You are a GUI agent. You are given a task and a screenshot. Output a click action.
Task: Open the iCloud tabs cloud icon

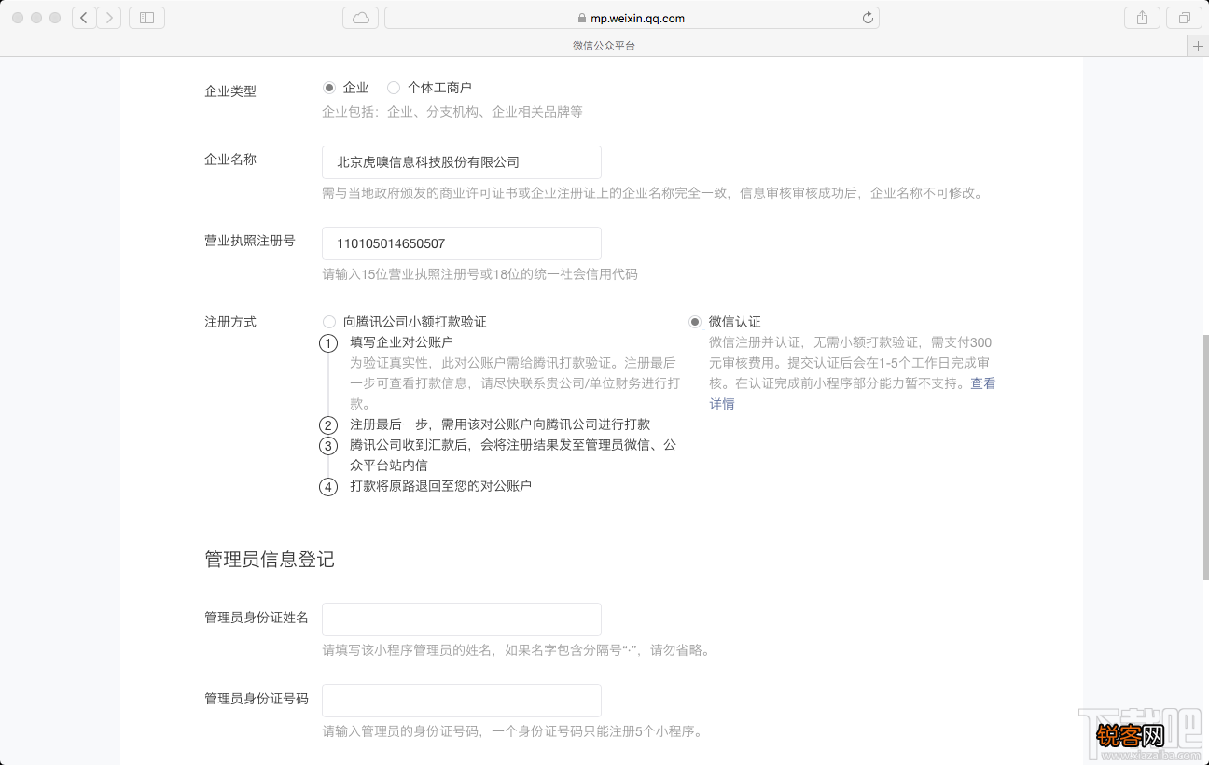(x=360, y=18)
